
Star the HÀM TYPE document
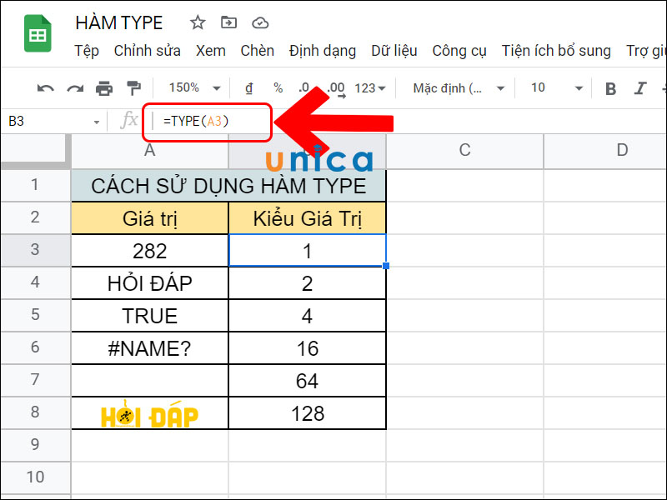[x=198, y=22]
